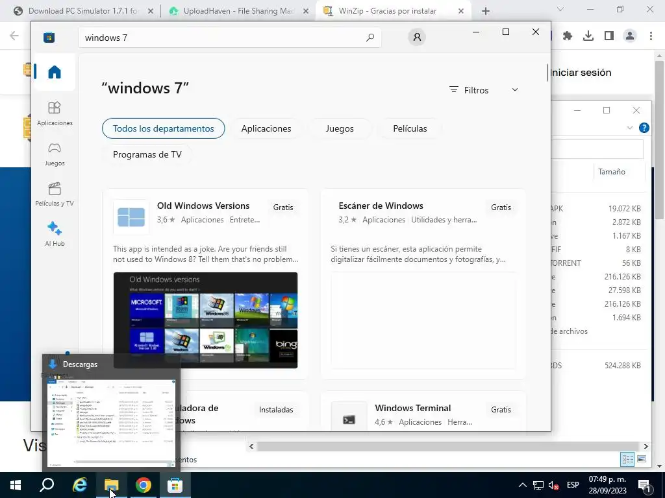This screenshot has width=665, height=498.
Task: Open the Store user account icon
Action: (417, 37)
